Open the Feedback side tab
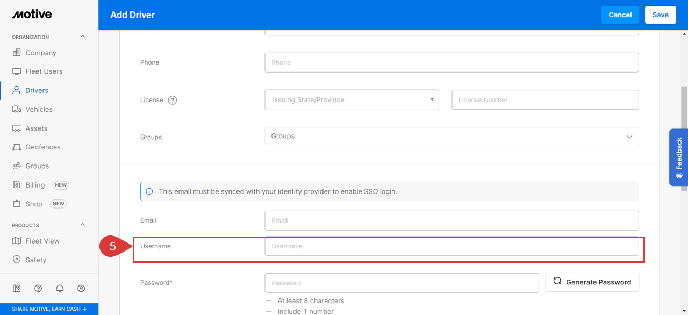The height and width of the screenshot is (315, 688). pos(678,157)
